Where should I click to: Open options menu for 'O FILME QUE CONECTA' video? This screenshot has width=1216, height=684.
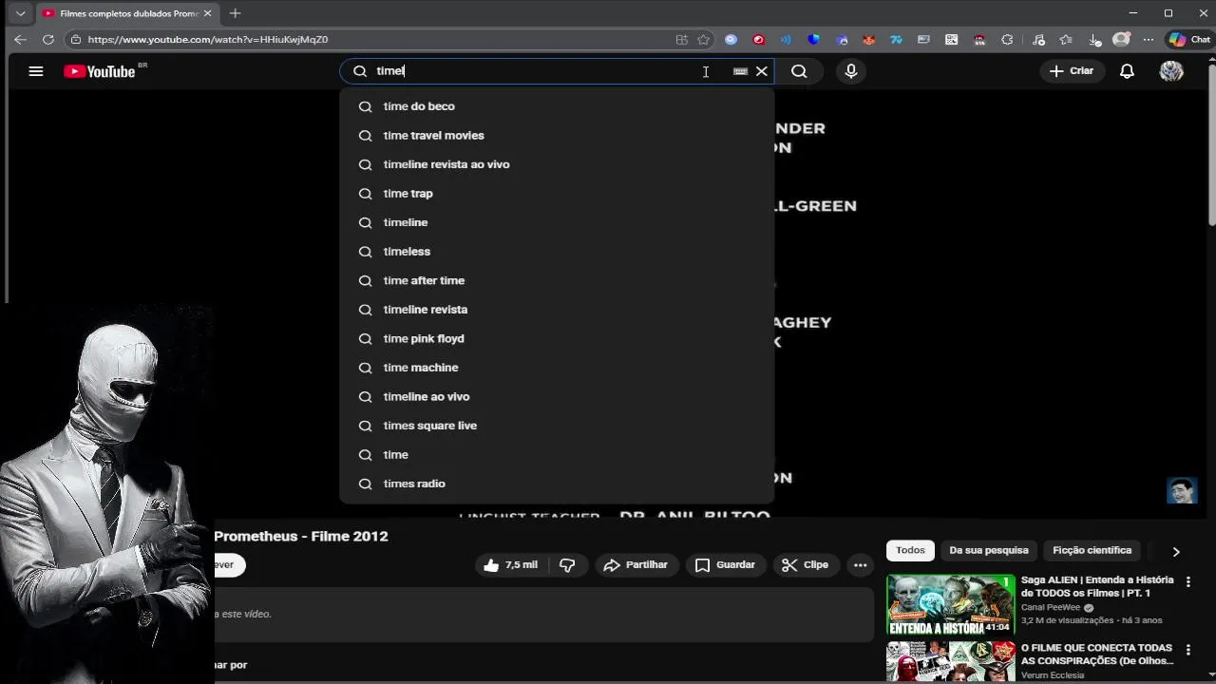point(1187,651)
